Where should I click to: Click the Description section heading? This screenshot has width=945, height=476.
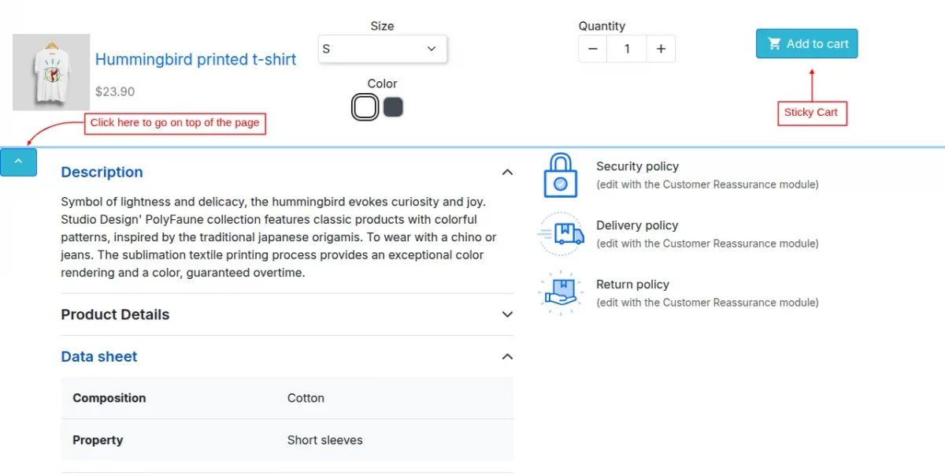pos(102,172)
